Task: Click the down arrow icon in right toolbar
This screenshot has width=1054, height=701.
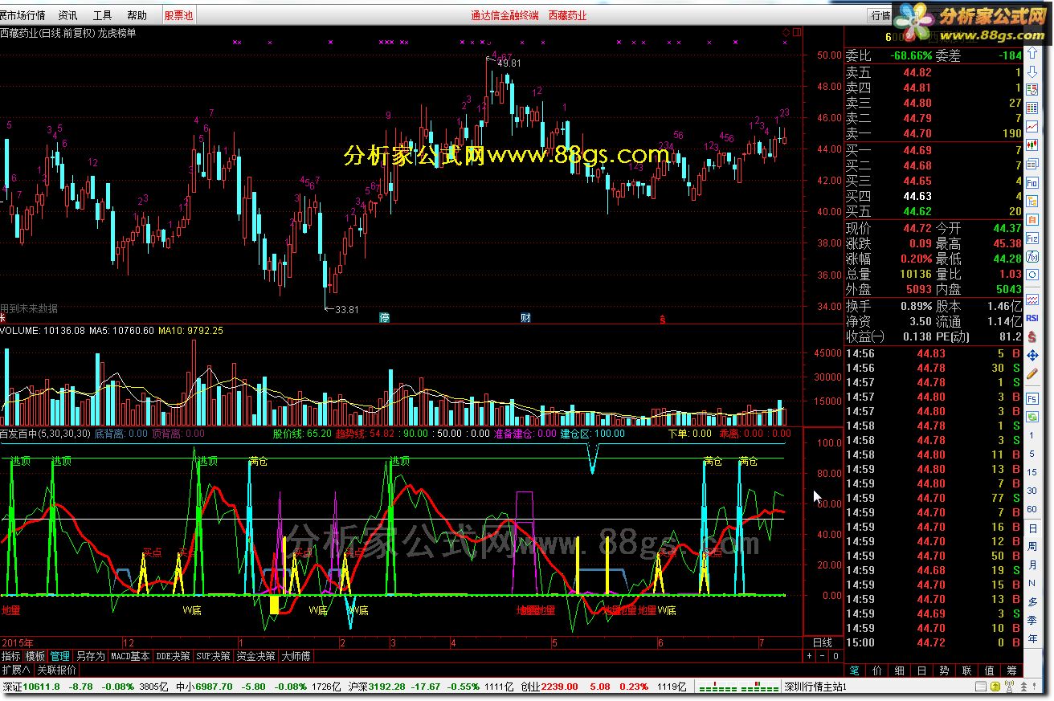Action: coord(1032,72)
